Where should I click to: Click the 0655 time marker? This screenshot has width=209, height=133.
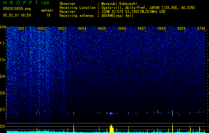pos(102,29)
